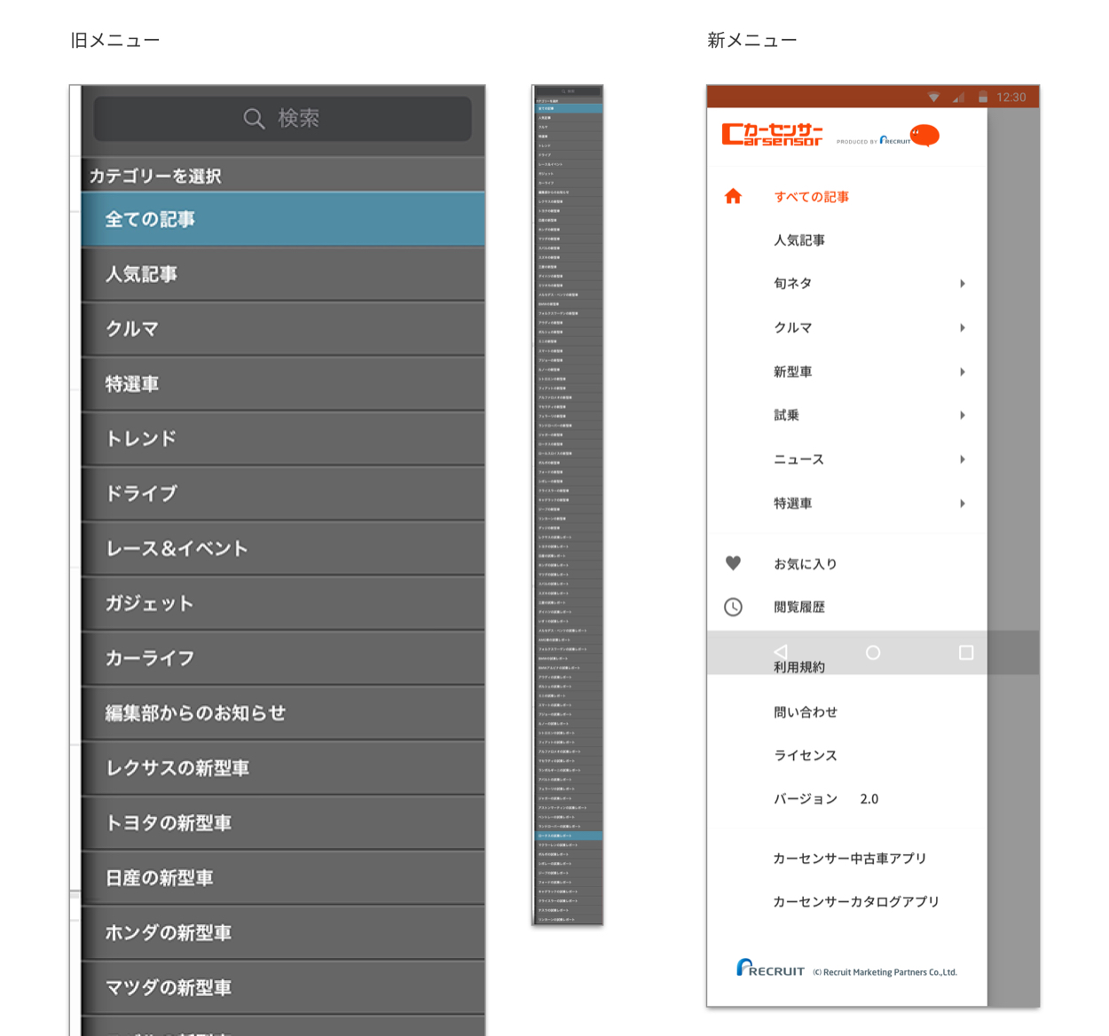1109x1036 pixels.
Task: Tap the Android recent apps square
Action: [966, 653]
